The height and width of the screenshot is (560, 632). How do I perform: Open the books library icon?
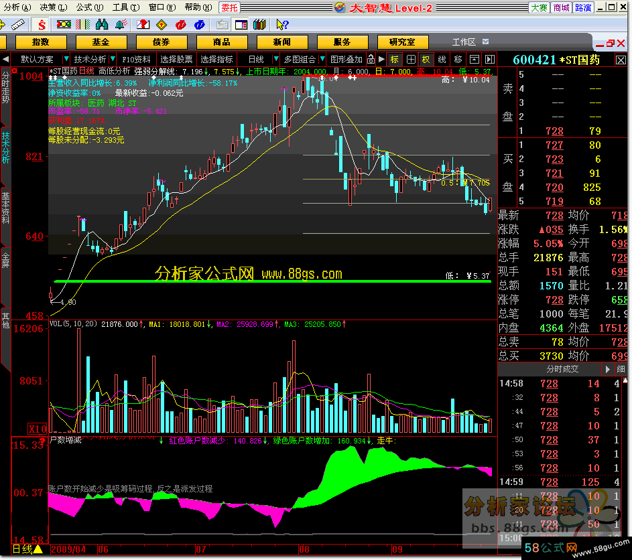click(x=259, y=25)
